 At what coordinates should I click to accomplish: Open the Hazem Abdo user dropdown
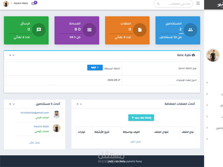(x=19, y=3)
